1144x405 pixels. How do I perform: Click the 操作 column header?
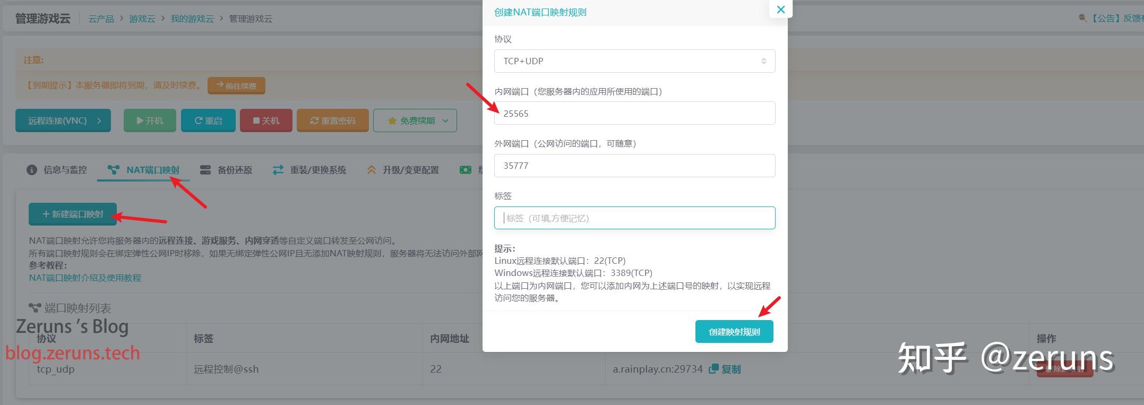[x=1046, y=338]
